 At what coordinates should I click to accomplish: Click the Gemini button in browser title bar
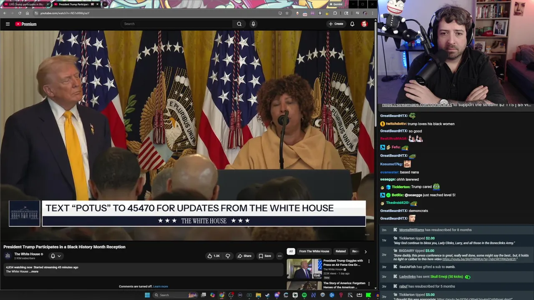[x=336, y=4]
